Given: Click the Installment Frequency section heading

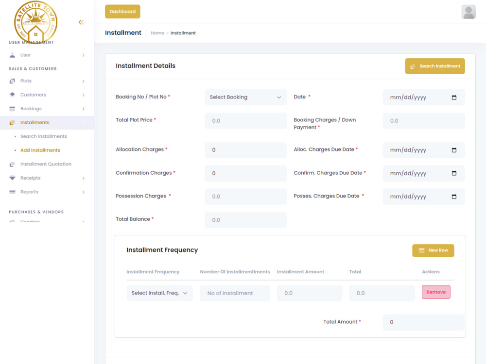Looking at the screenshot, I should point(162,250).
